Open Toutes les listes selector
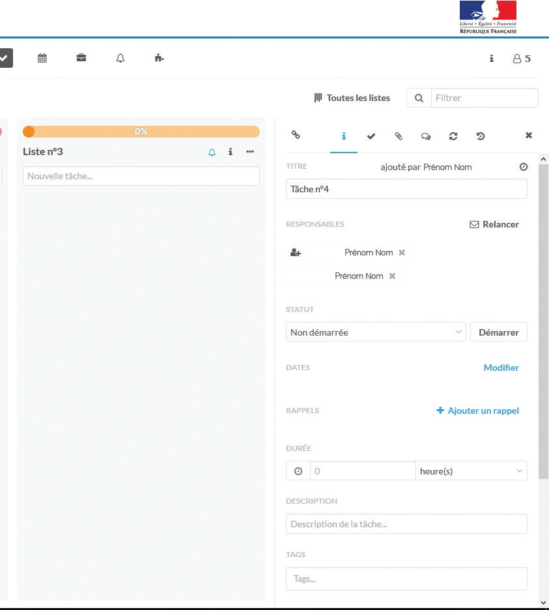Viewport: 549px width, 610px height. coord(352,98)
